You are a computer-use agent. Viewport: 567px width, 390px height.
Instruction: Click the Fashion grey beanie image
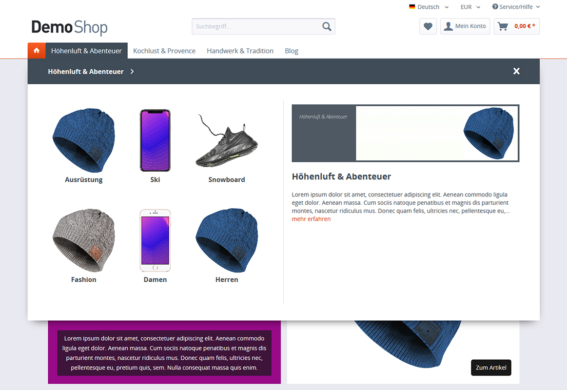coord(83,240)
